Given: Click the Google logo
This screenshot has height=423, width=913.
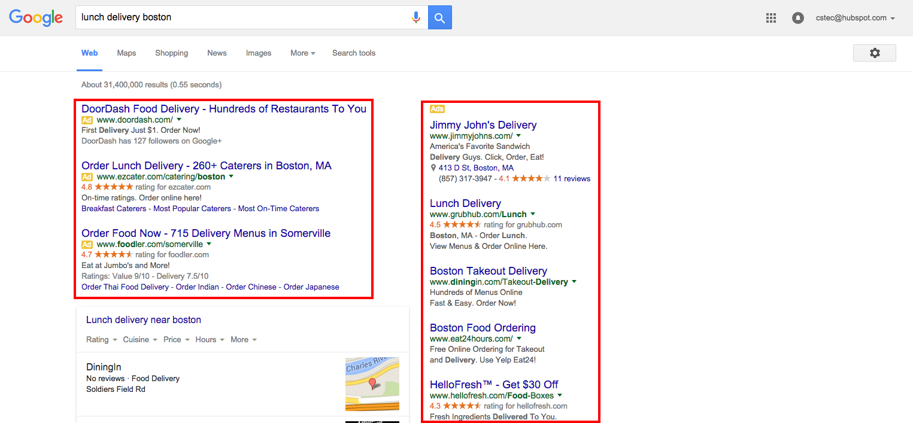Looking at the screenshot, I should 35,18.
